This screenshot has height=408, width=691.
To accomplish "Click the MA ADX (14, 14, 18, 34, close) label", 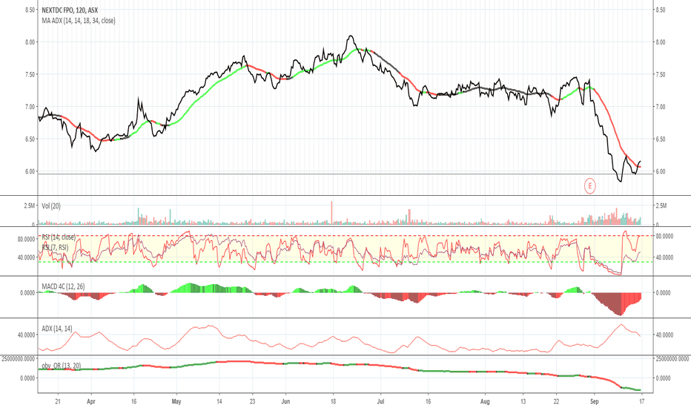I will click(x=79, y=20).
